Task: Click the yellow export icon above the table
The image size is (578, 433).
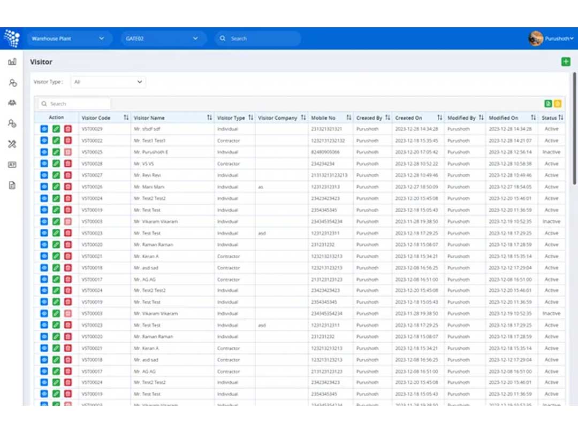Action: pyautogui.click(x=557, y=104)
